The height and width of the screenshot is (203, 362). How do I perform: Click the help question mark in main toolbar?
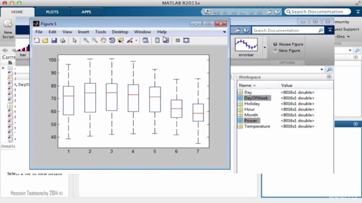[277, 12]
